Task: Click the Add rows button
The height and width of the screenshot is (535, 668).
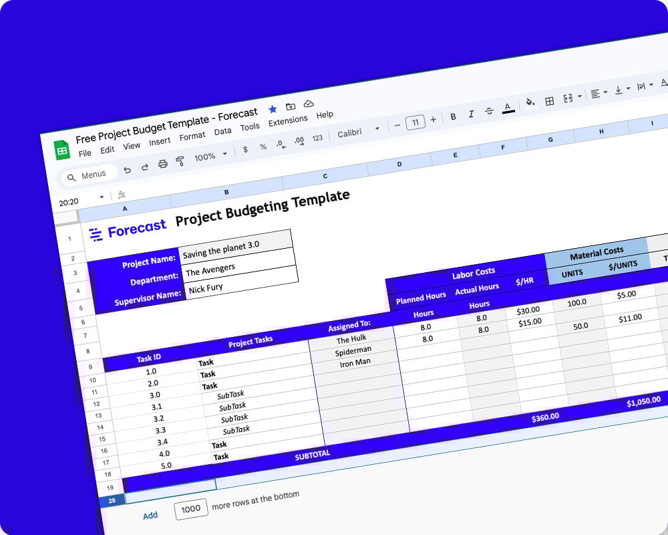Action: pyautogui.click(x=150, y=516)
